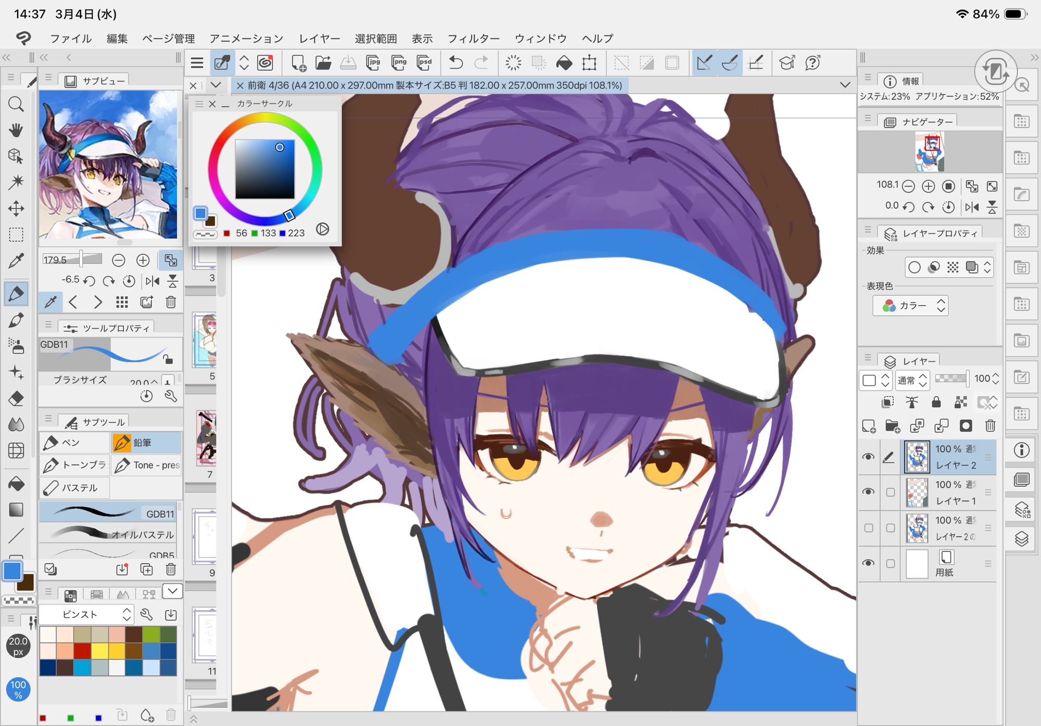1041x726 pixels.
Task: Open the カラー expression color dropdown
Action: [x=910, y=306]
